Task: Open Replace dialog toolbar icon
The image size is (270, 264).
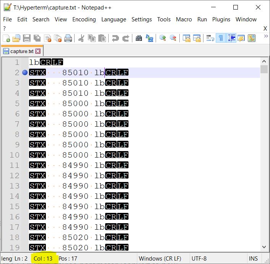Action: 149,38
